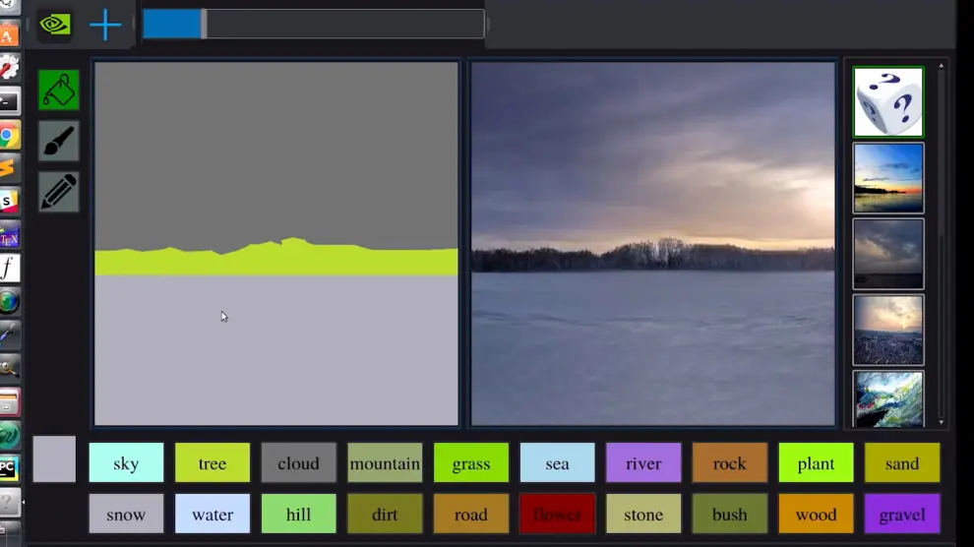Click the current color preview swatch
The width and height of the screenshot is (974, 547).
tap(54, 458)
